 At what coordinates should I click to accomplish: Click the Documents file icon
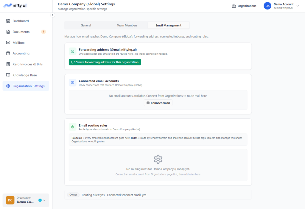click(x=8, y=32)
